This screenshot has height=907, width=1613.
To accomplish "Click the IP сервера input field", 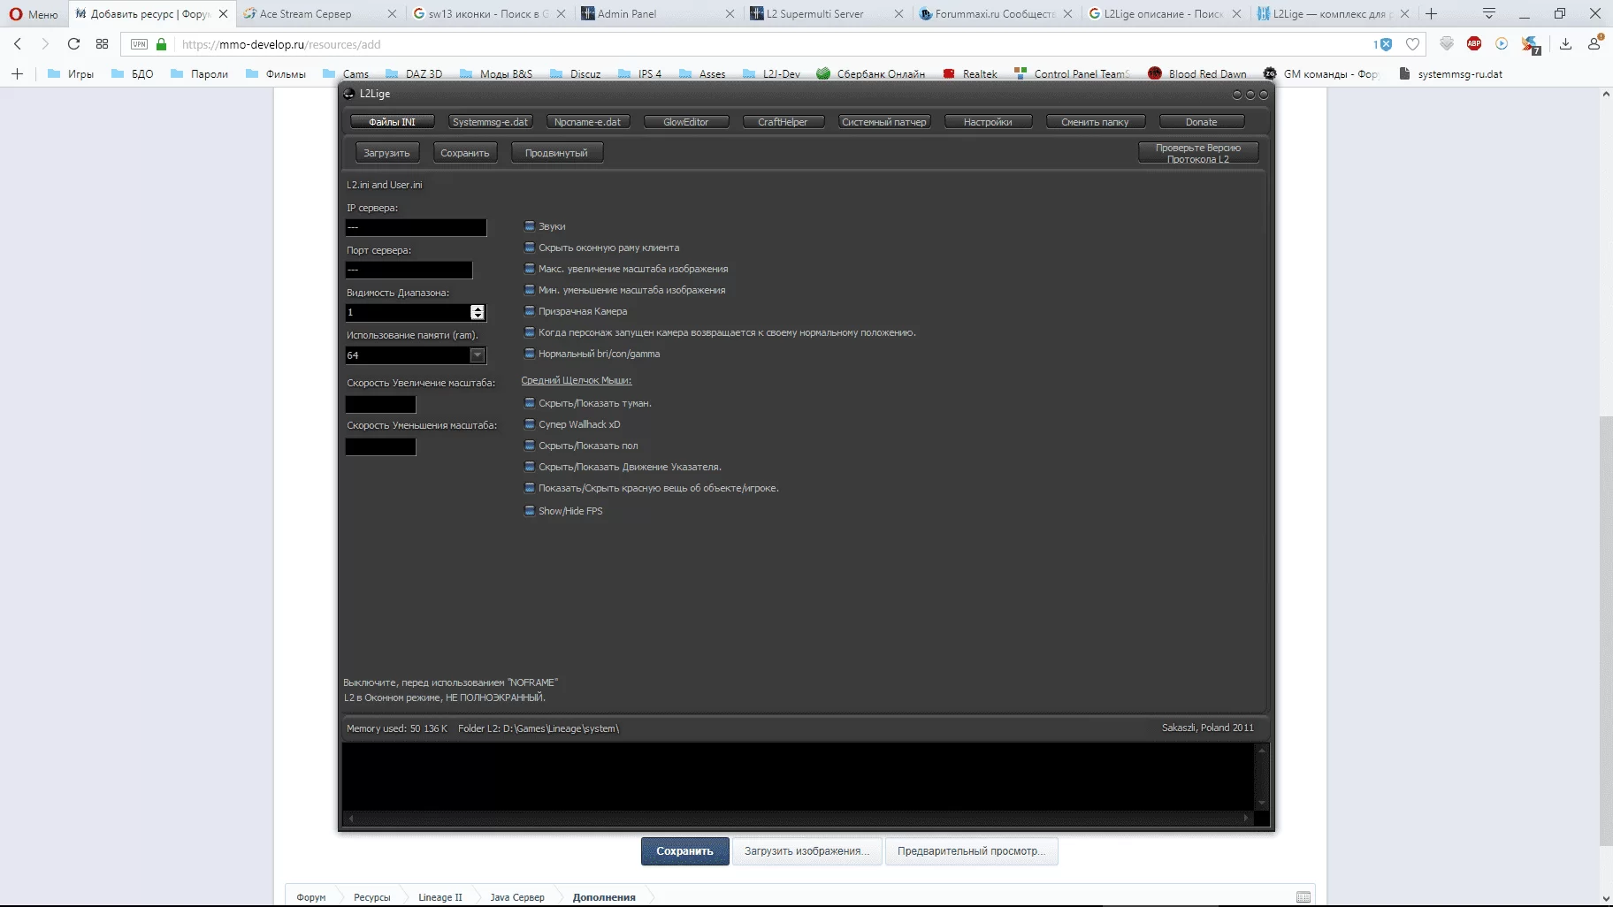I will tap(416, 228).
